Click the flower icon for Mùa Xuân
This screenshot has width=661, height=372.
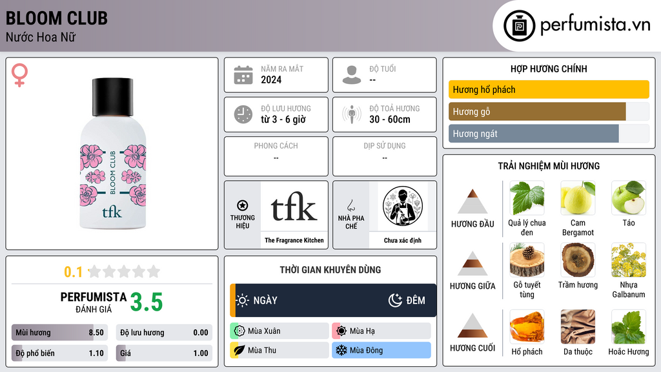point(239,331)
